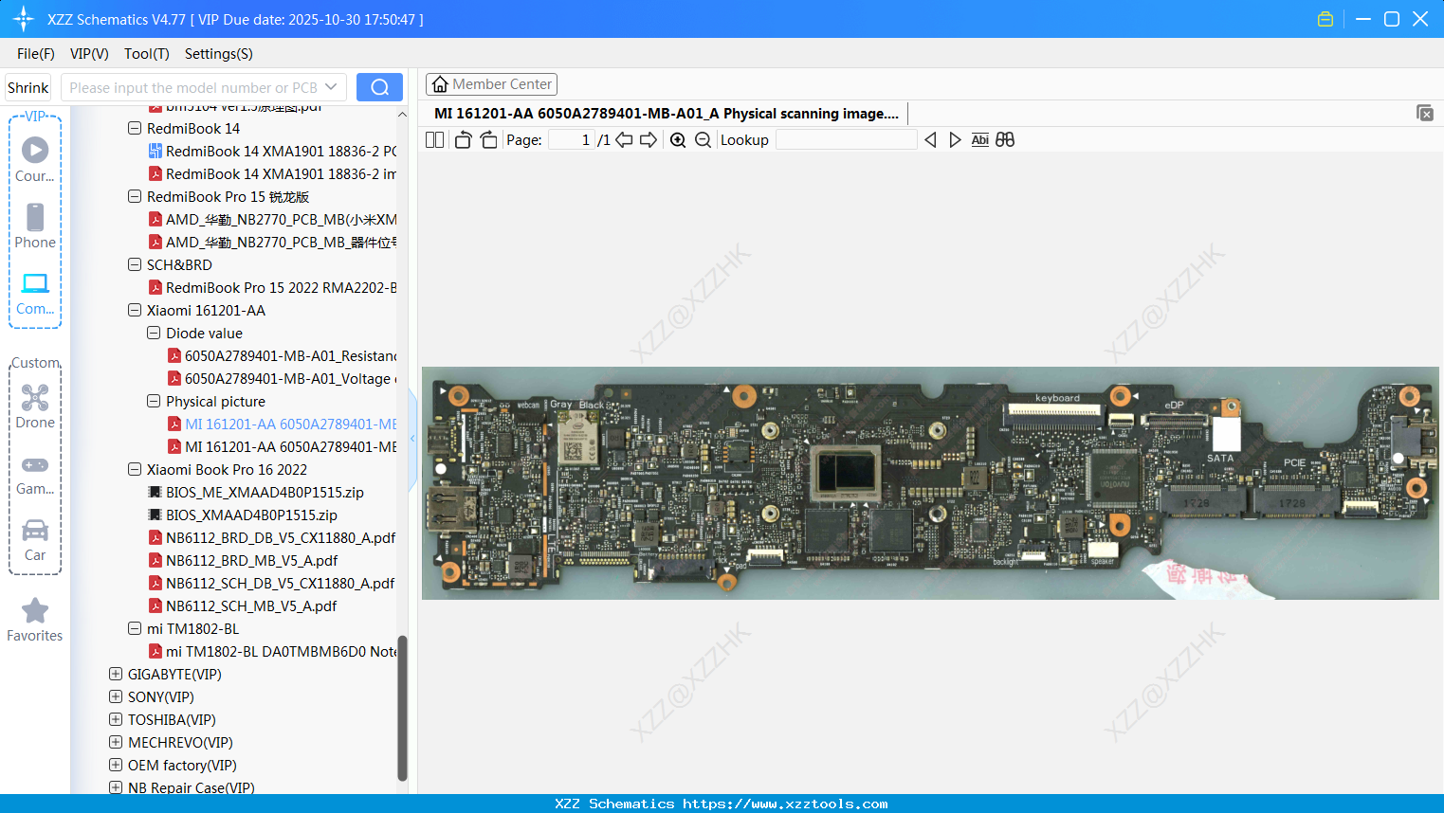Collapse the RedmiBook Pro 15 folder
Screen dimensions: 1444x813
[x=135, y=196]
